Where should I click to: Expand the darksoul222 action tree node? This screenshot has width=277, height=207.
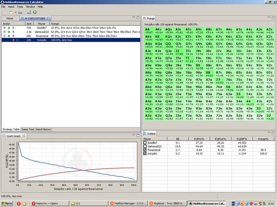[x=4, y=32]
